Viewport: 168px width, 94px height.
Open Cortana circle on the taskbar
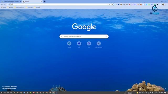point(8,93)
